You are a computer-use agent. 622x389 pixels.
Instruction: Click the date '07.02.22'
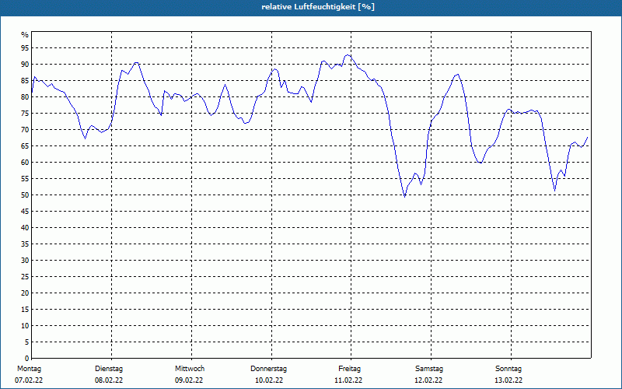click(29, 380)
